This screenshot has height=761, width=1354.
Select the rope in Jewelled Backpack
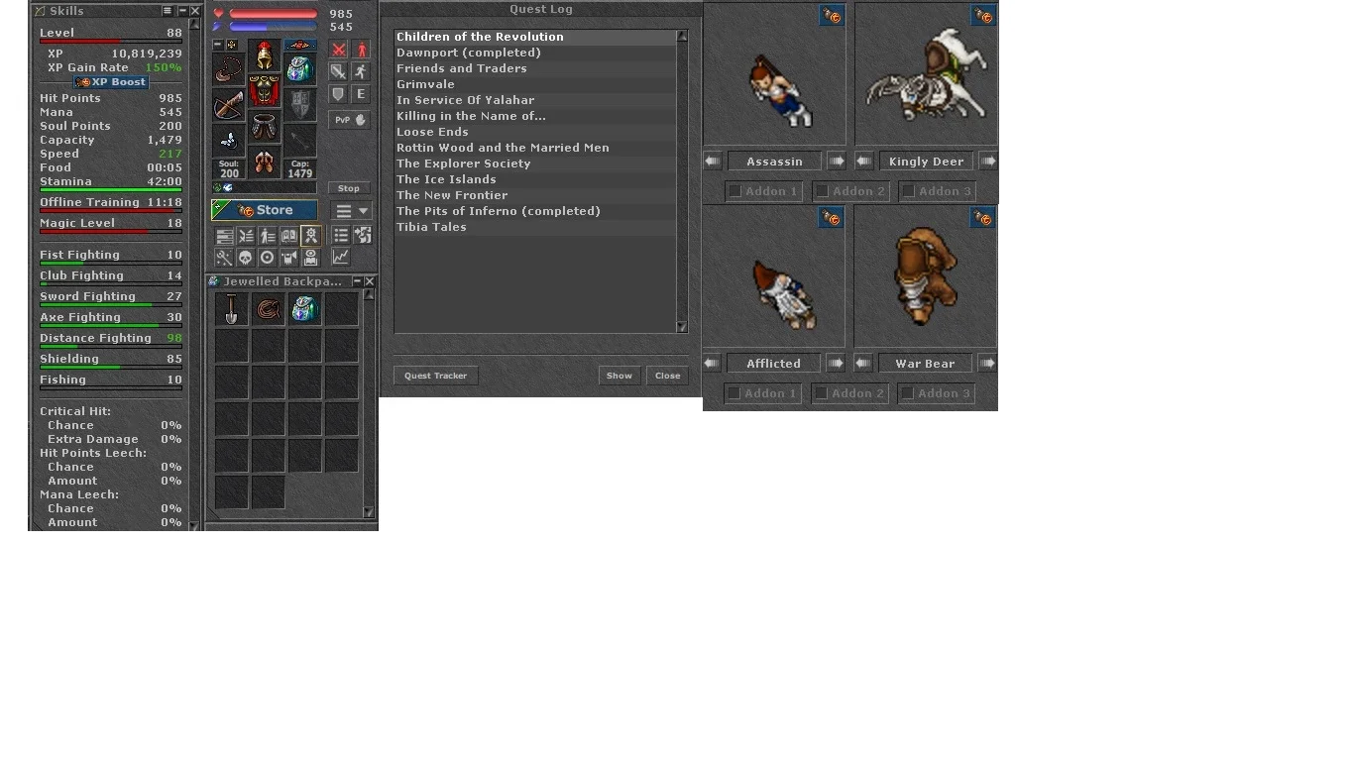coord(268,309)
